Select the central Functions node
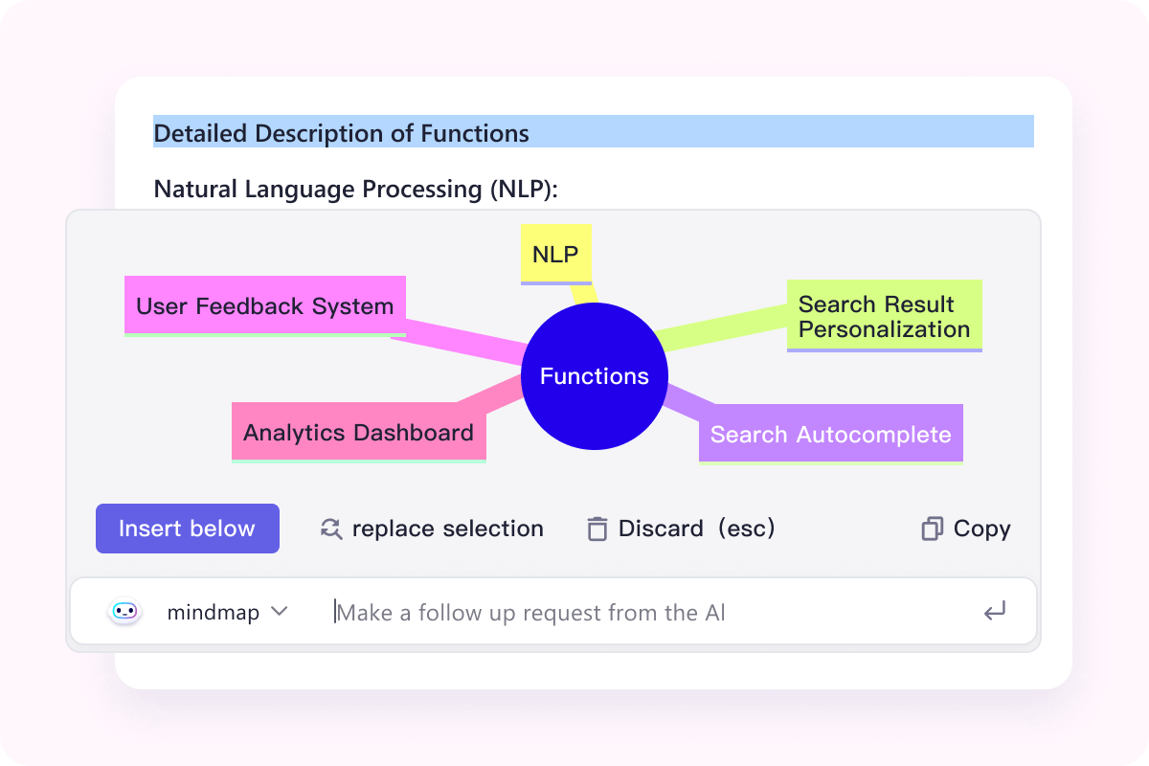 (595, 376)
